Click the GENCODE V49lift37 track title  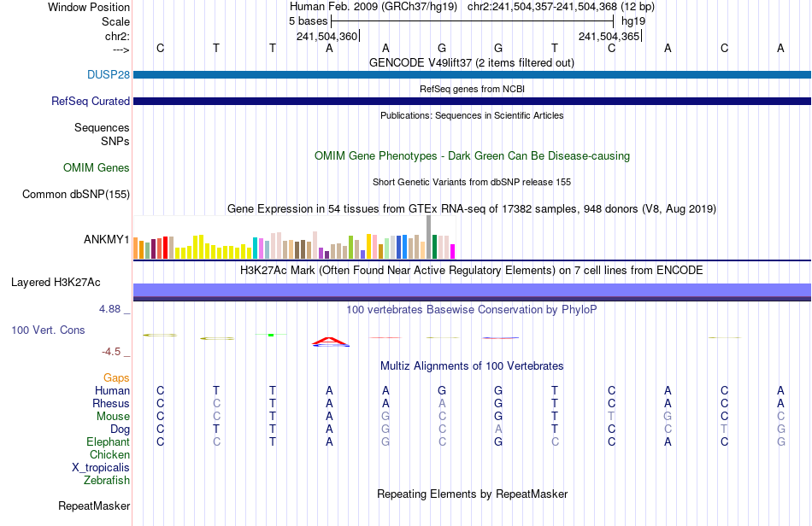tap(472, 62)
